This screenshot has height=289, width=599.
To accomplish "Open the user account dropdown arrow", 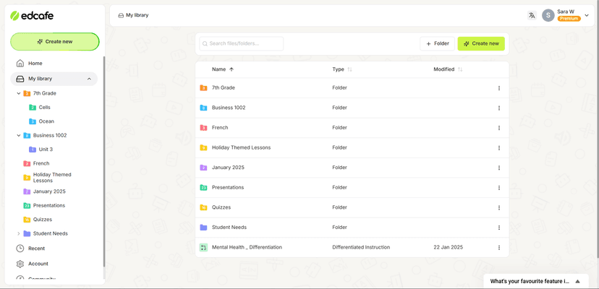I will point(587,15).
